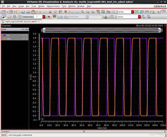Click the Vis column header in legend
Screen dimensions: 167x137
point(23,29)
